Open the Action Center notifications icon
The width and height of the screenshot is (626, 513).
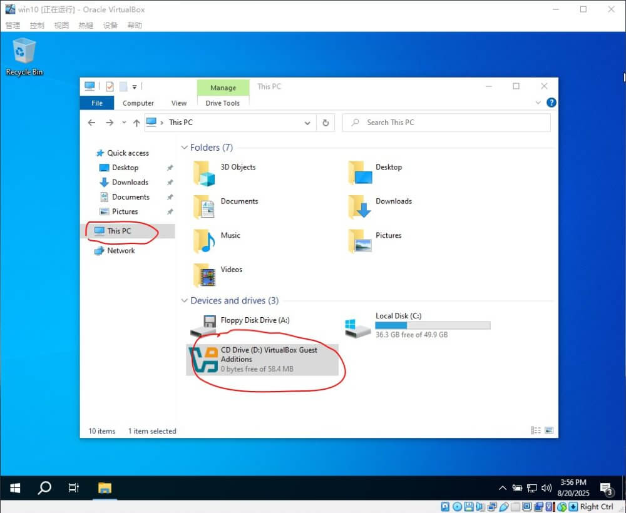coord(607,488)
